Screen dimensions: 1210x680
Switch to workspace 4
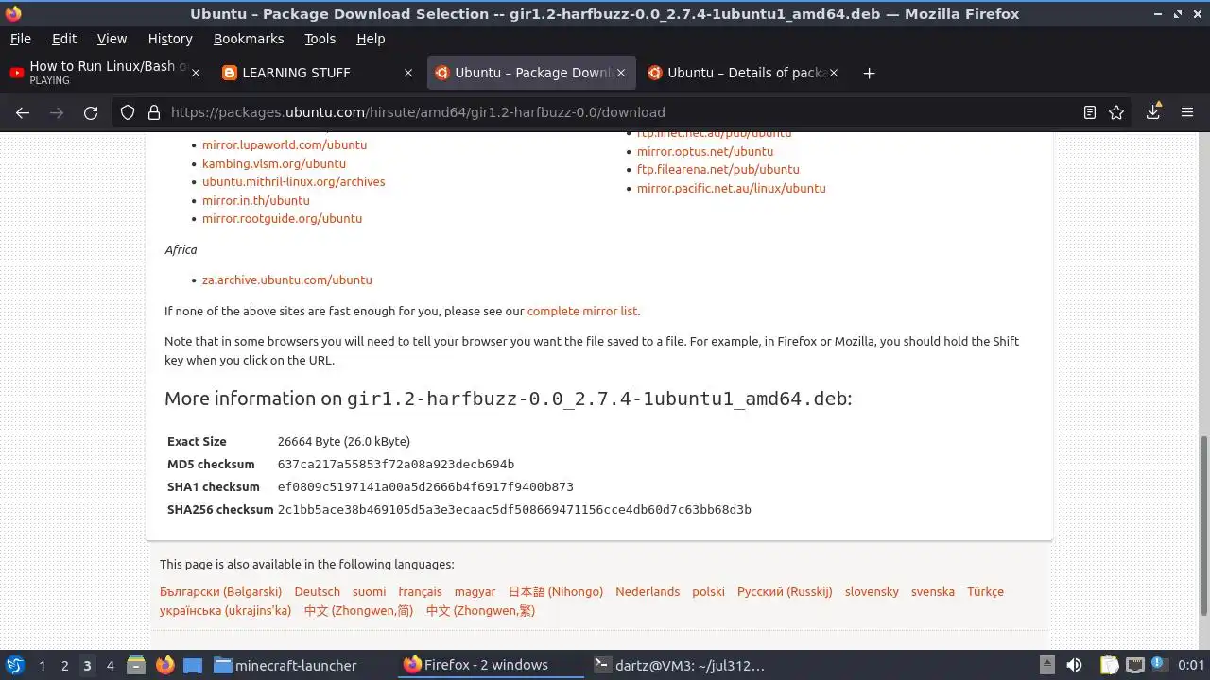(x=111, y=665)
